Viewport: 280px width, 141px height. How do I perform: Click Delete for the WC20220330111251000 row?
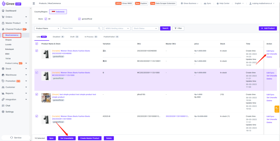pyautogui.click(x=269, y=79)
